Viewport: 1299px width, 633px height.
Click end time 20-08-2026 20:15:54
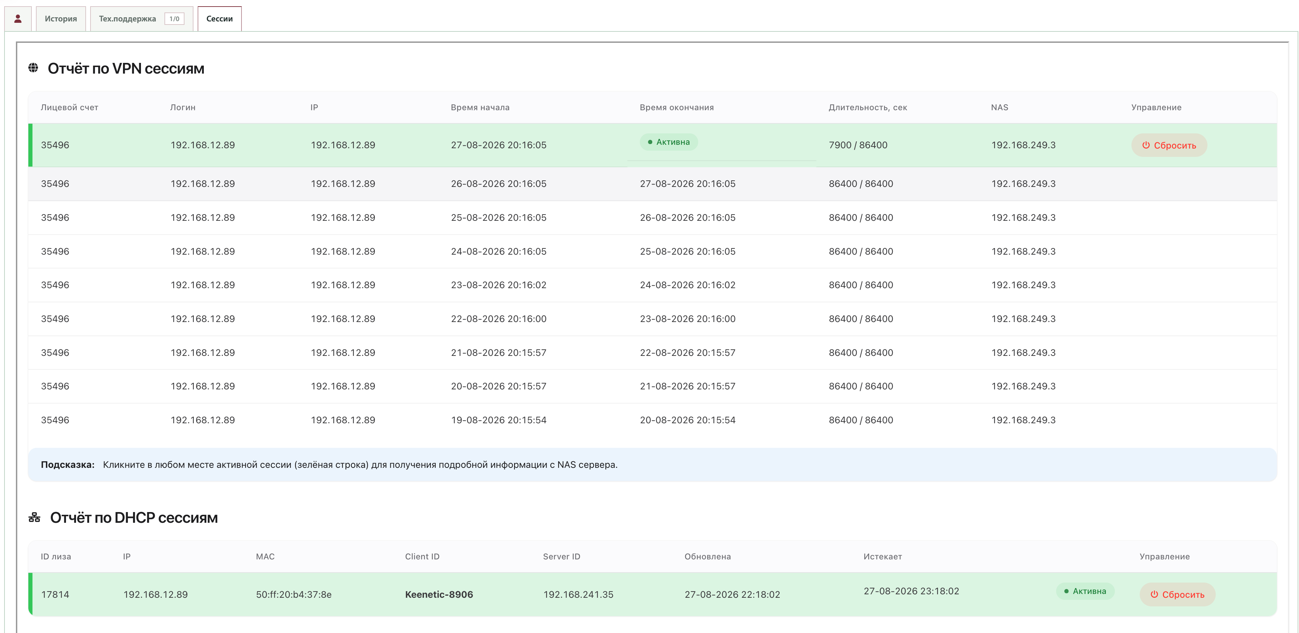(x=687, y=420)
